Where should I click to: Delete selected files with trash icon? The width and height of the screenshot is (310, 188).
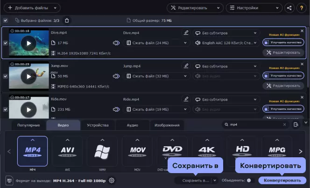tap(67, 20)
